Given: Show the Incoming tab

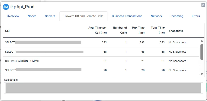Looking at the screenshot, I should coord(177,16).
